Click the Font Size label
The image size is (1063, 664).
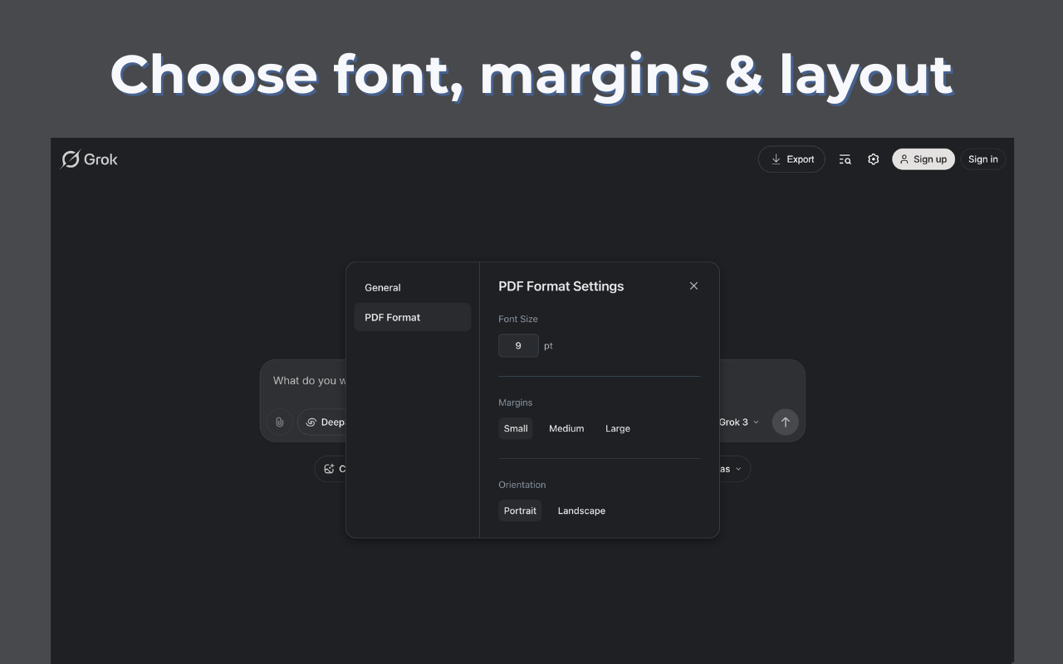point(518,319)
